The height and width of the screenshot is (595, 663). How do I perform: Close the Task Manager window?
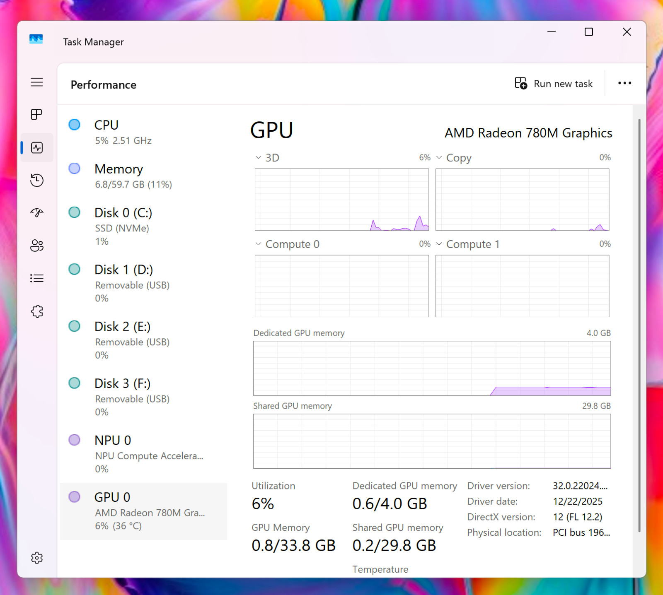coord(627,32)
